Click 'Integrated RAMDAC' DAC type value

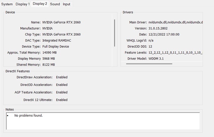pyautogui.click(x=57, y=40)
